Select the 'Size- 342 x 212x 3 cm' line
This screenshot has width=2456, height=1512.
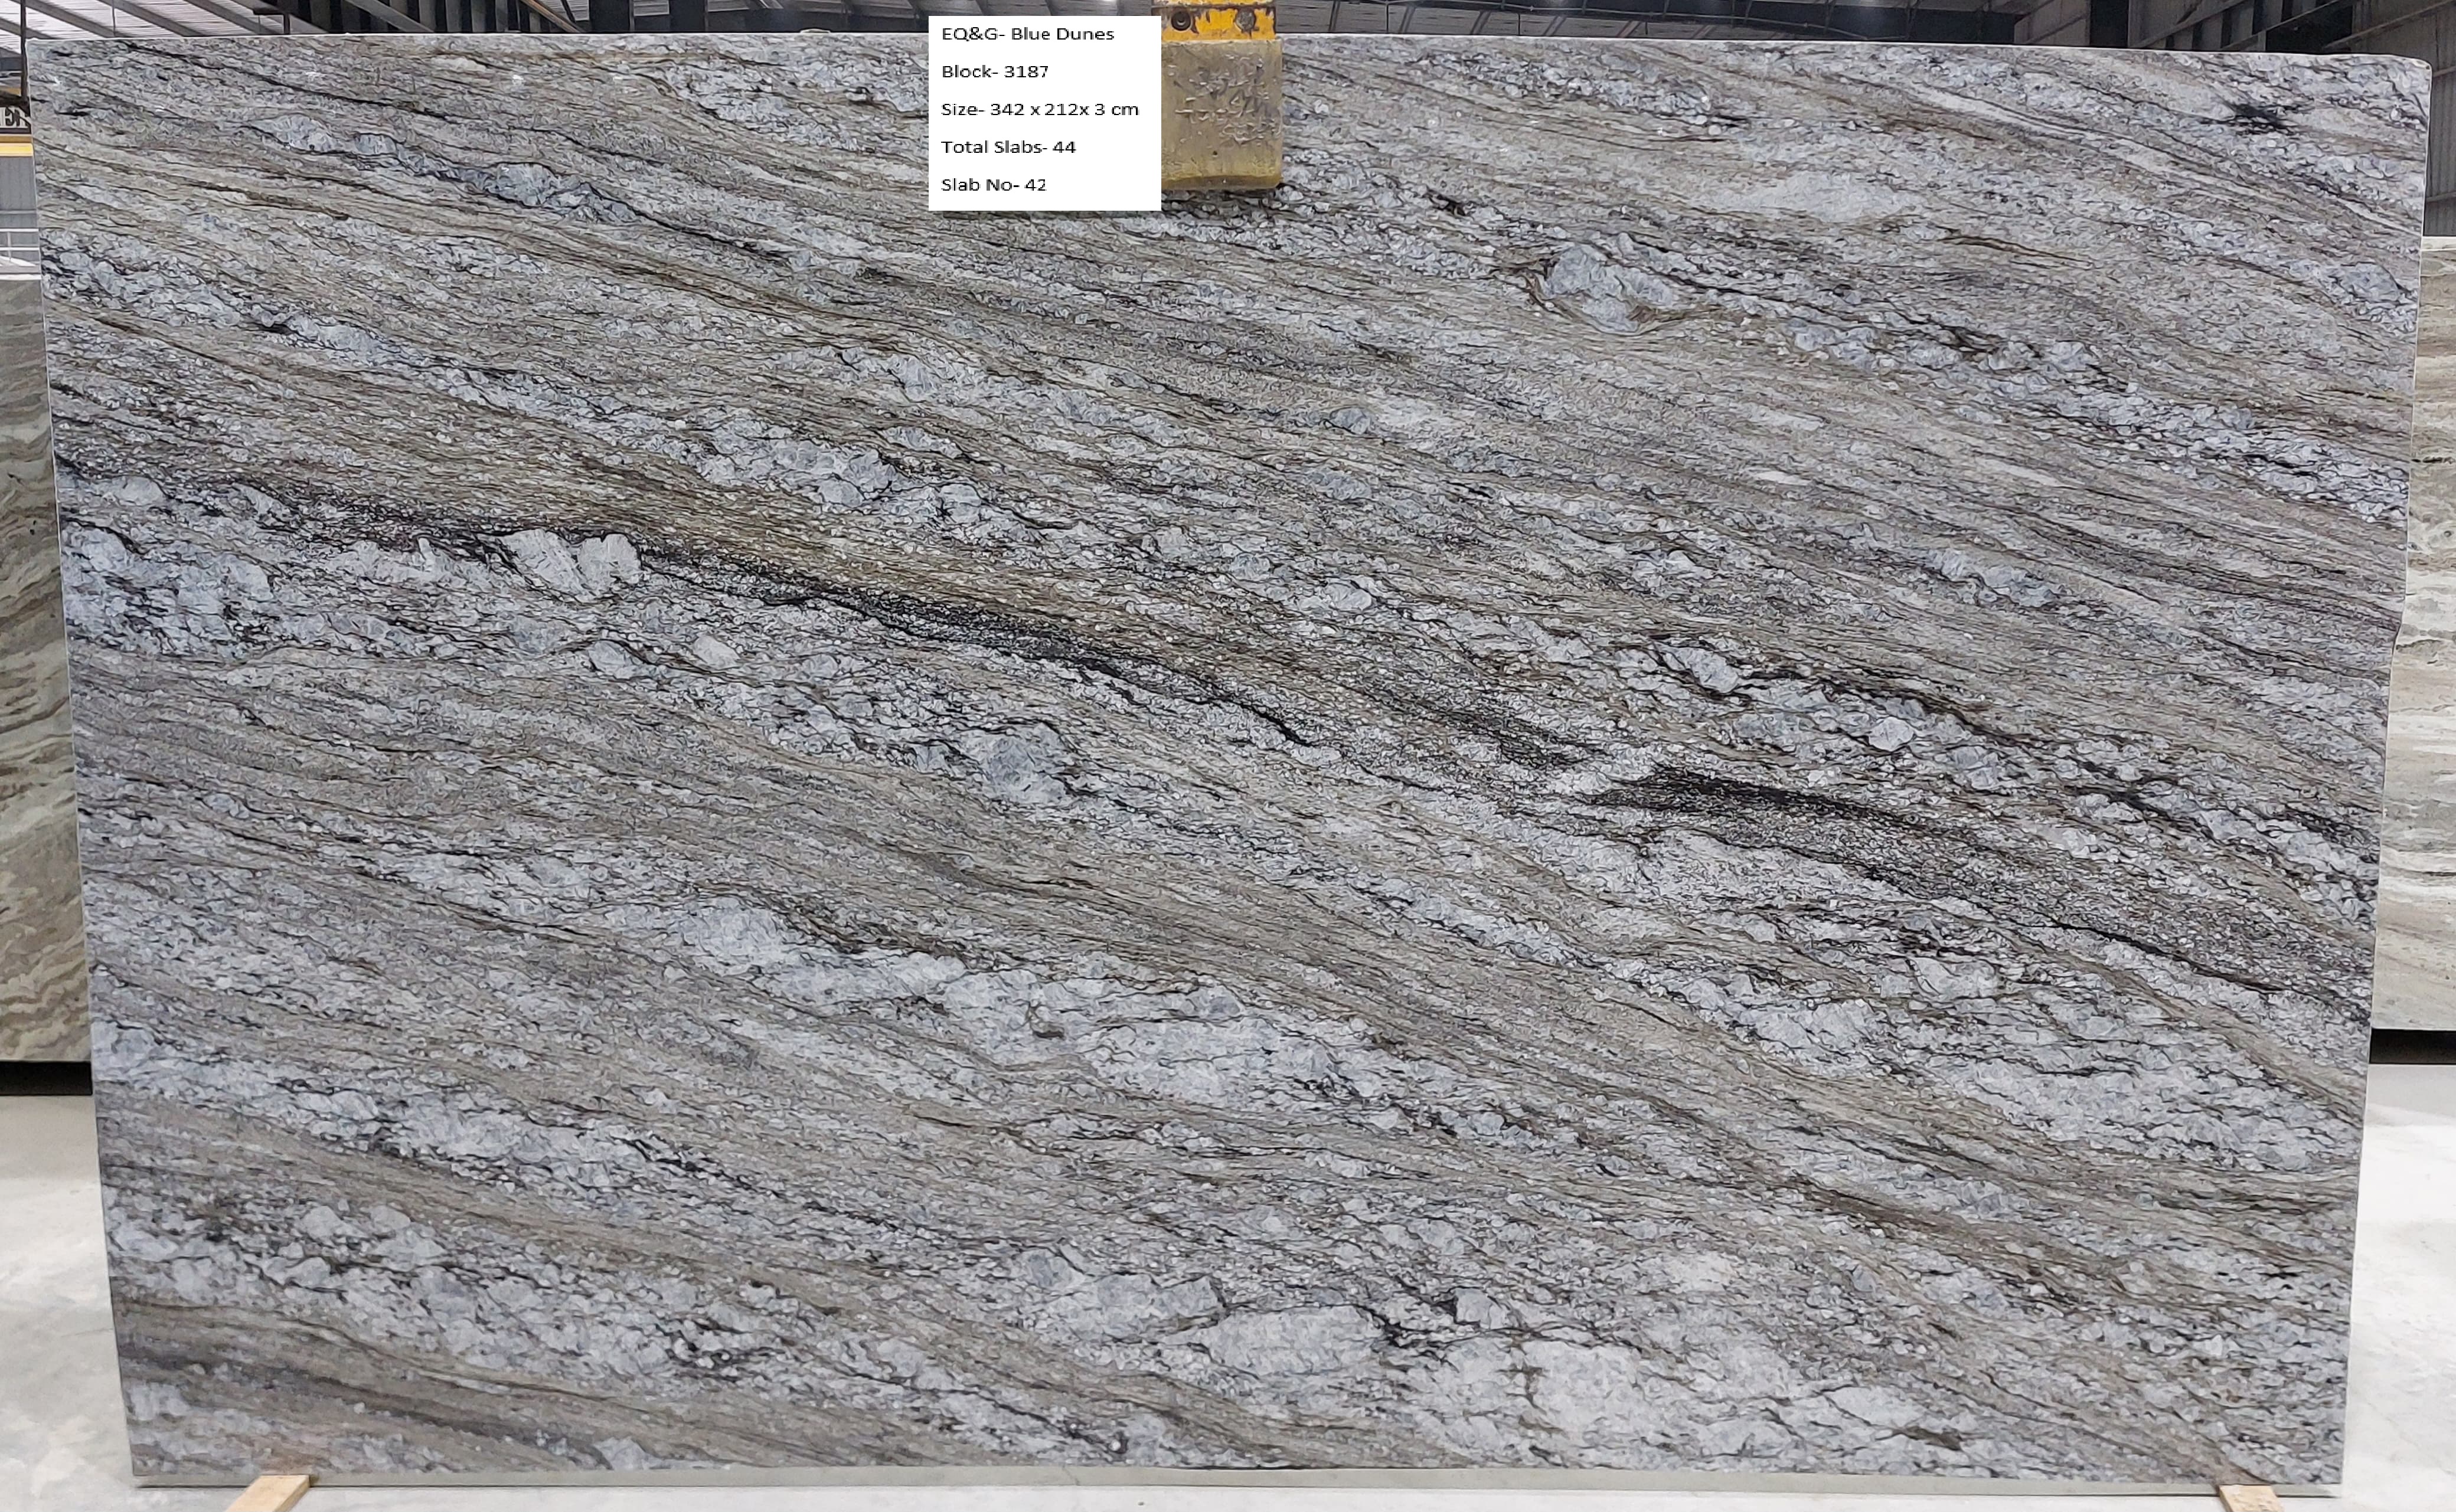point(1040,109)
